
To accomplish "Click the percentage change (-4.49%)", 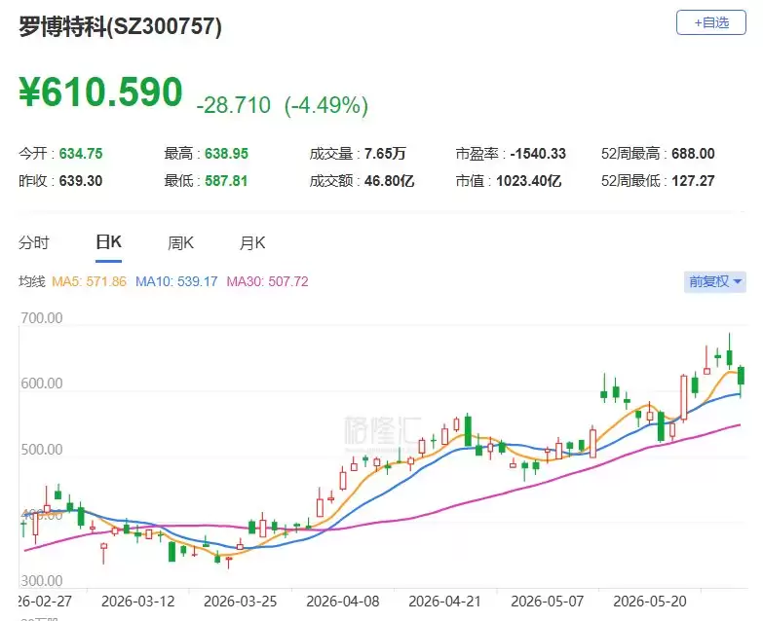I will point(326,105).
